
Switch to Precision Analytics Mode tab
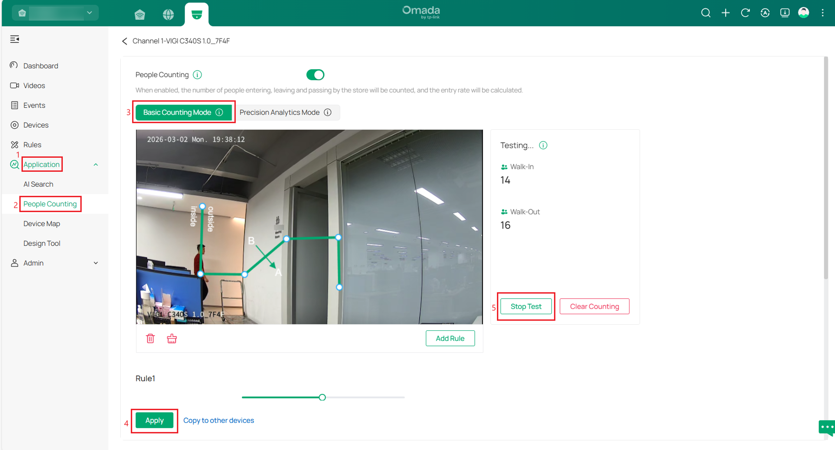pyautogui.click(x=286, y=112)
